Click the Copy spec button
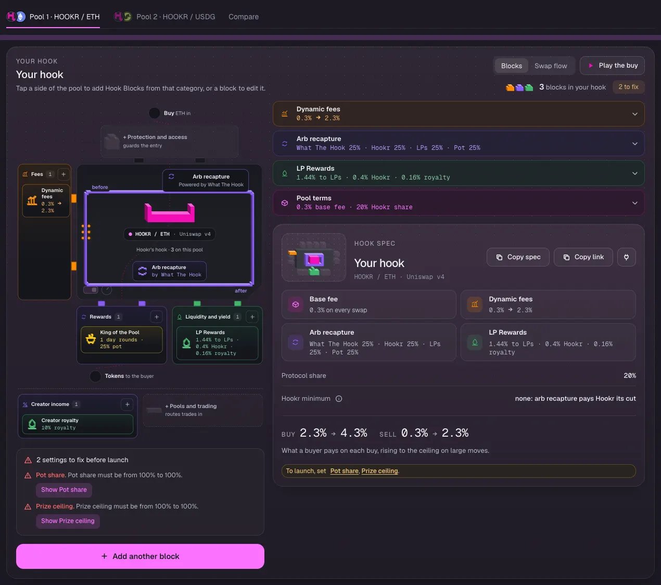This screenshot has width=661, height=585. (518, 257)
